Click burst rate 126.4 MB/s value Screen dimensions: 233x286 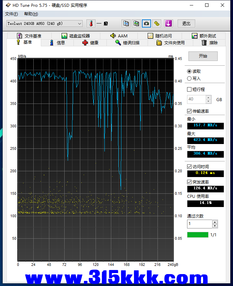205,189
